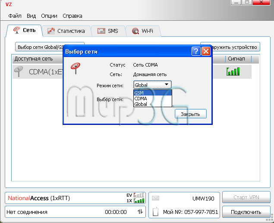Click the Мой №: 057-997-7851 number

[190, 212]
